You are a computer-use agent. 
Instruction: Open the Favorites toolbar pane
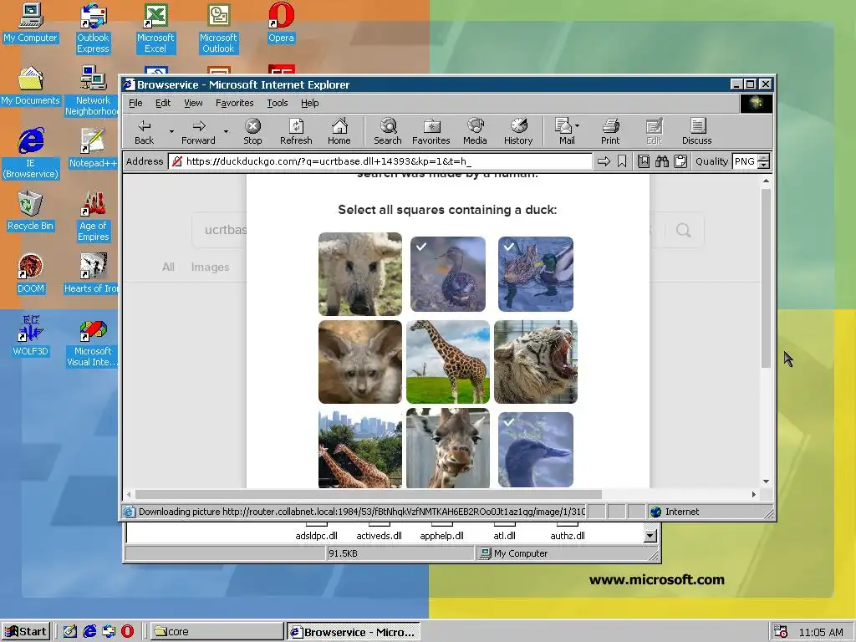point(431,132)
